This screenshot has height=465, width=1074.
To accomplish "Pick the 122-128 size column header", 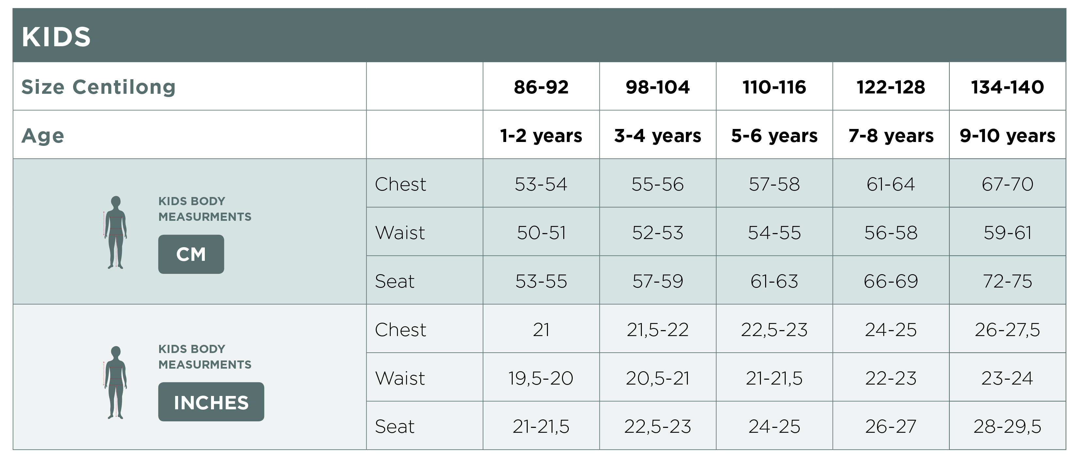I will (x=891, y=87).
